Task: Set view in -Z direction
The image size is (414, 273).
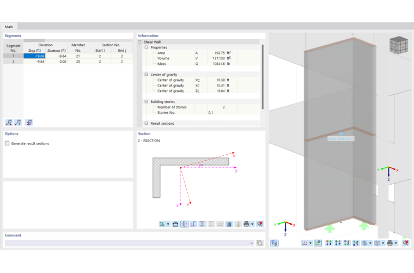Action: [x=356, y=243]
